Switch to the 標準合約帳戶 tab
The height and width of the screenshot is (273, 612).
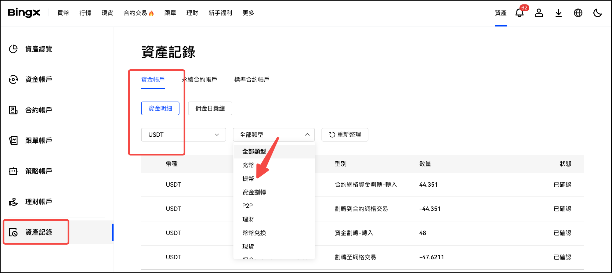tap(252, 80)
